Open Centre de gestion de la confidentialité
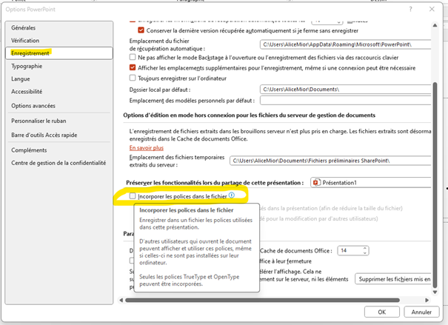 58,163
